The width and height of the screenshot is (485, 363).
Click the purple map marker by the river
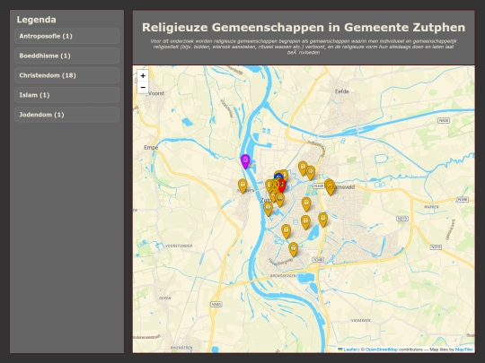[245, 161]
